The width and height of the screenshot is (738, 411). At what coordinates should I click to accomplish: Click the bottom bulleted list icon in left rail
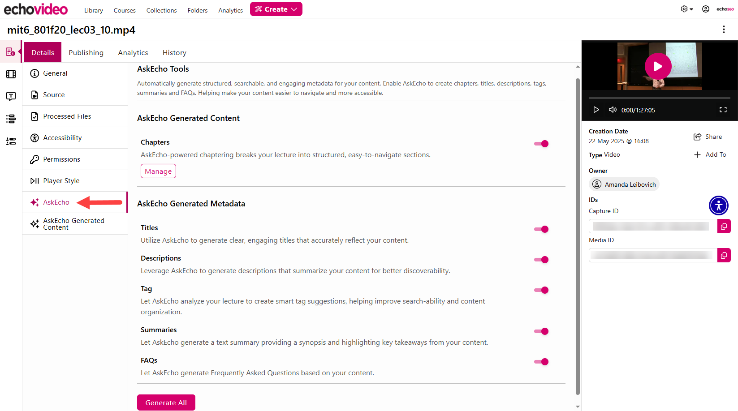(x=11, y=141)
